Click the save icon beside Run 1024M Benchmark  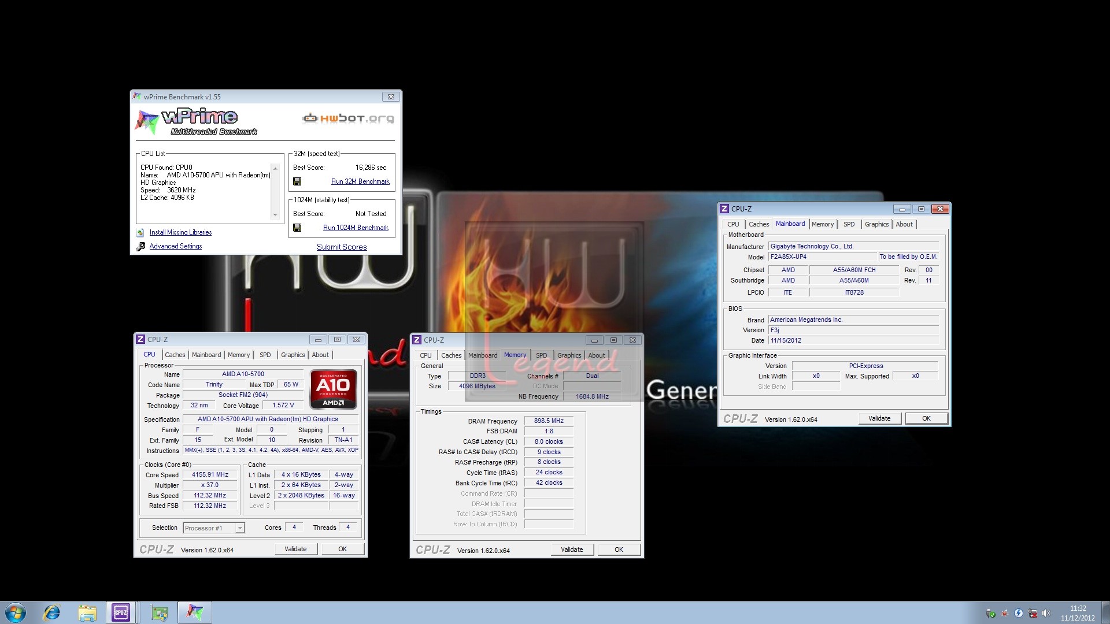tap(297, 228)
